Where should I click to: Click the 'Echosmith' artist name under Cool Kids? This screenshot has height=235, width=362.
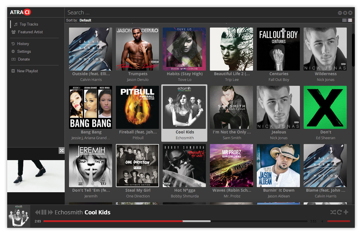pos(185,138)
